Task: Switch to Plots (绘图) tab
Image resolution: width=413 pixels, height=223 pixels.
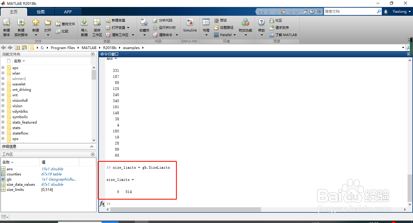Action: [41, 12]
